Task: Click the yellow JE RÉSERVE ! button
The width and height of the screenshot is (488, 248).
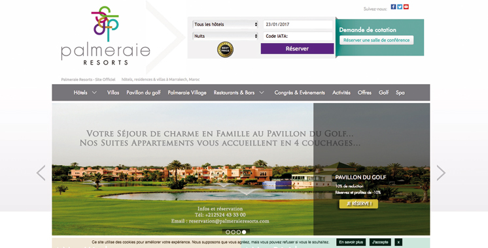Action: pyautogui.click(x=359, y=204)
